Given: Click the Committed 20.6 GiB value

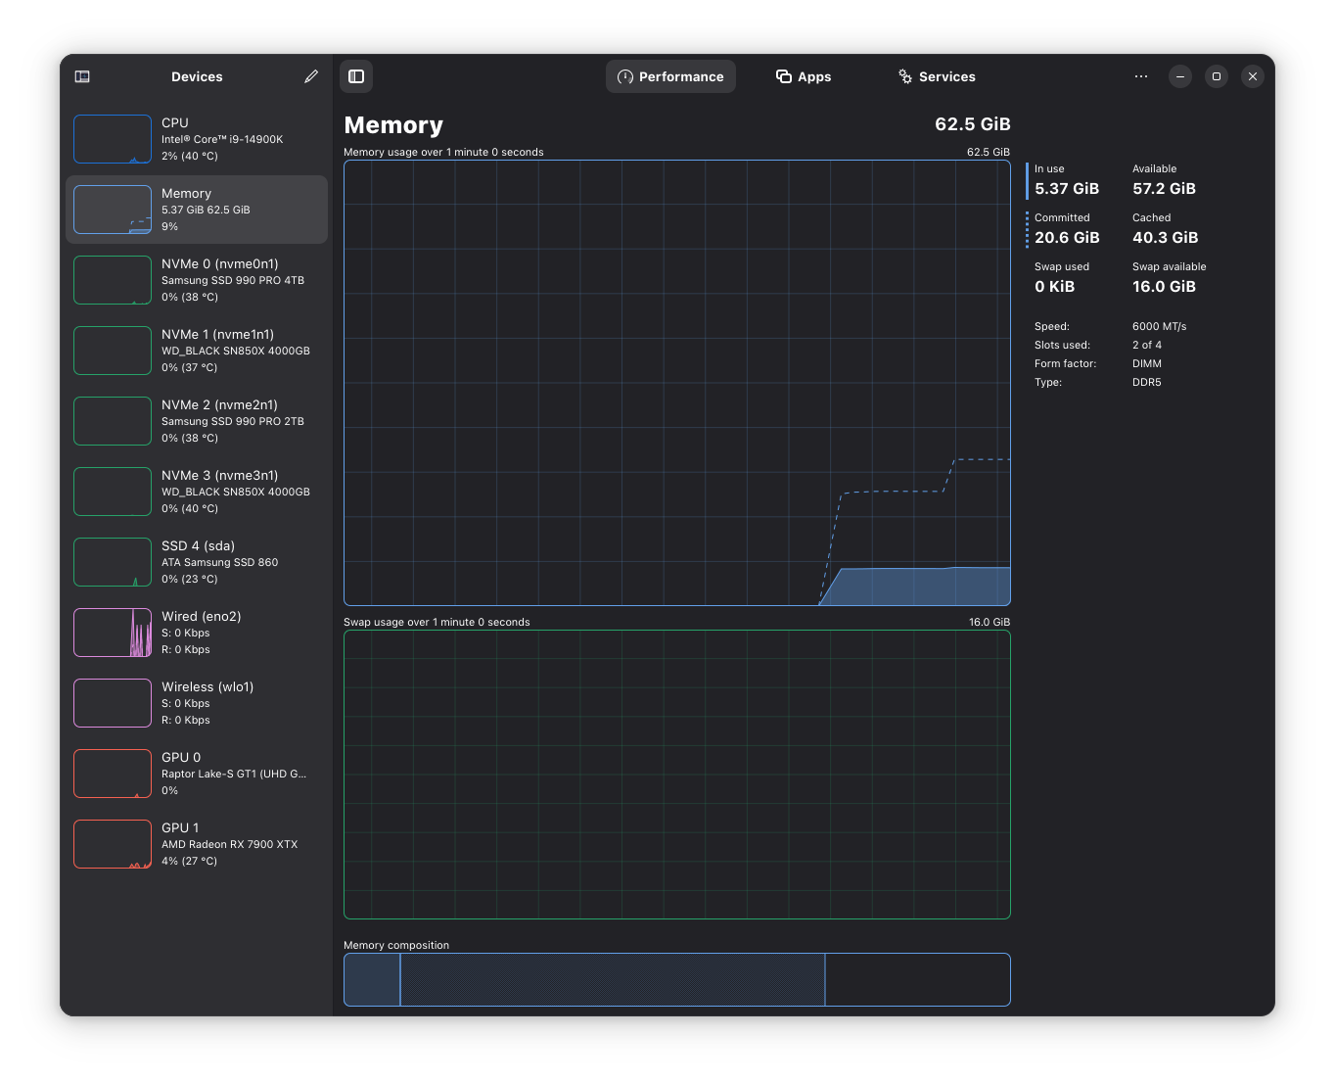Looking at the screenshot, I should (x=1067, y=238).
